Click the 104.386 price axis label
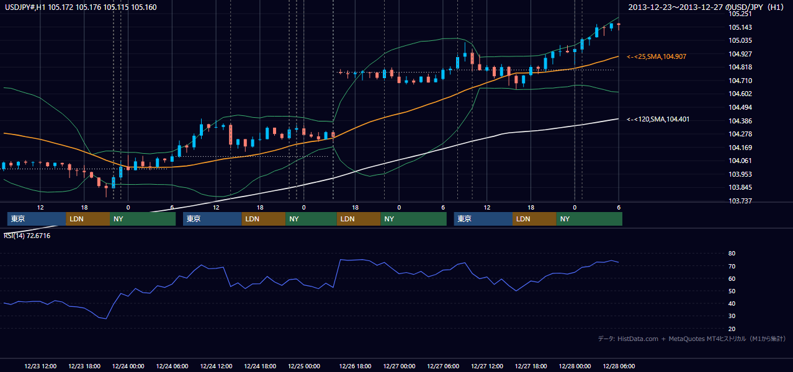Screen dimensions: 793x372 point(740,121)
